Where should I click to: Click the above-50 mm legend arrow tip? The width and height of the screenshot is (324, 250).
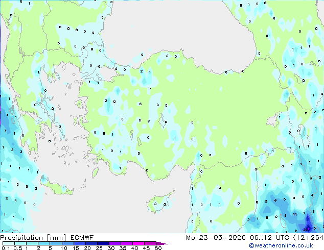pyautogui.click(x=162, y=243)
